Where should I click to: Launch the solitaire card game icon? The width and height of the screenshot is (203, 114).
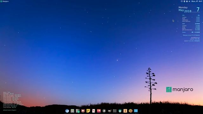point(94,111)
